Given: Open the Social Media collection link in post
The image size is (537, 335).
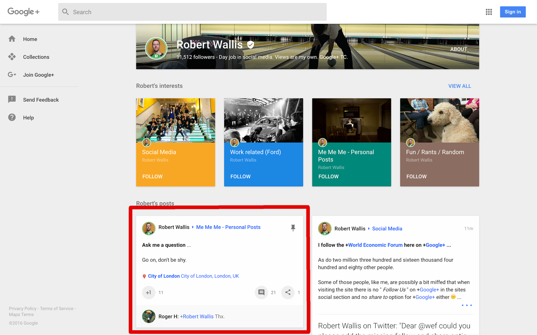Looking at the screenshot, I should click(387, 228).
